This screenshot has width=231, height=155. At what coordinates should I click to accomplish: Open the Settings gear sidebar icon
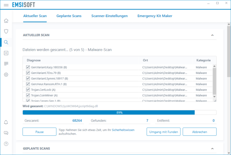pos(6,74)
